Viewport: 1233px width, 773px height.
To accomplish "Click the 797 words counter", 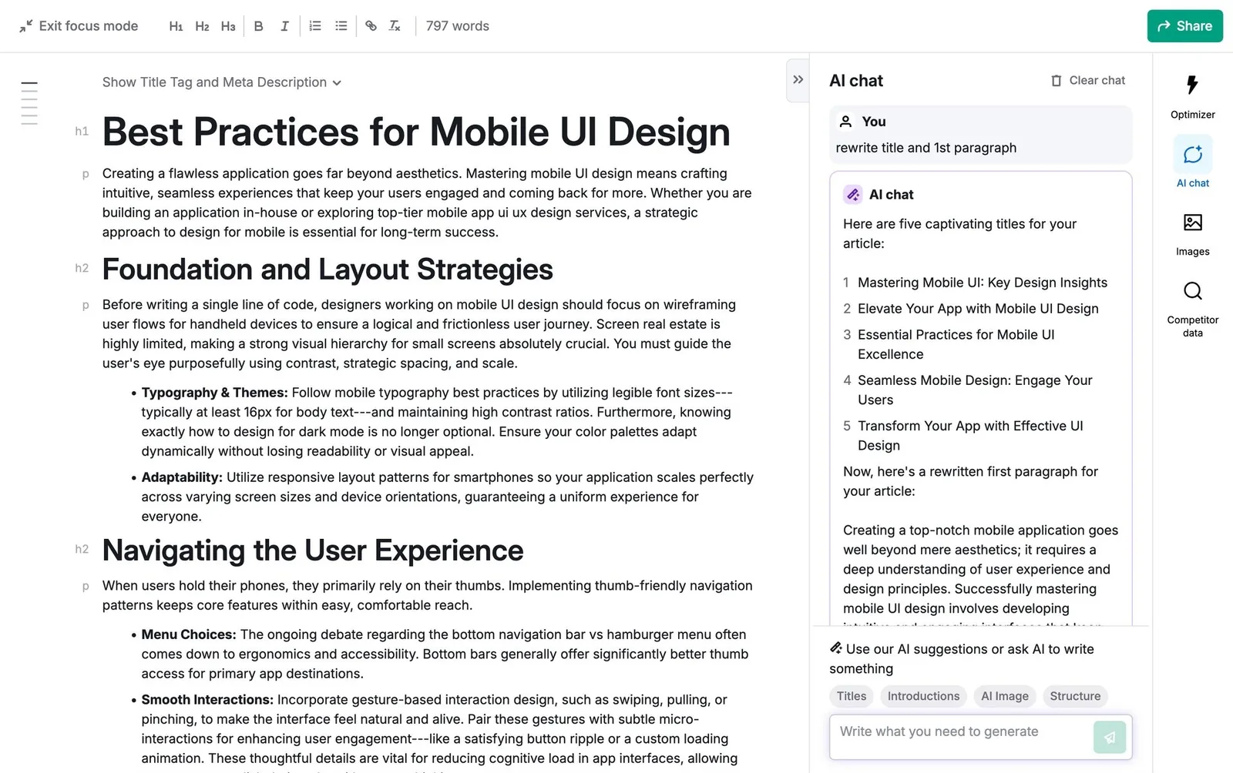I will pos(458,26).
